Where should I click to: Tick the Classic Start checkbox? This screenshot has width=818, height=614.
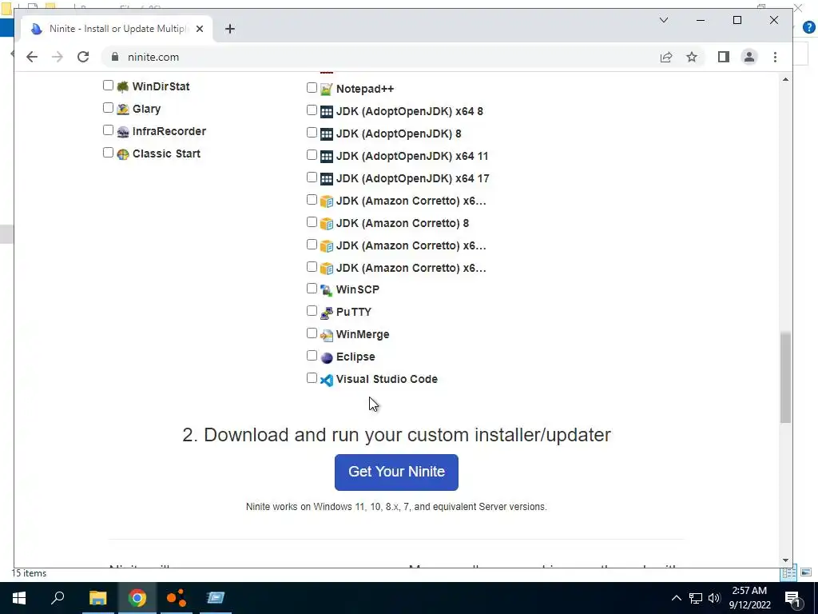tap(108, 153)
